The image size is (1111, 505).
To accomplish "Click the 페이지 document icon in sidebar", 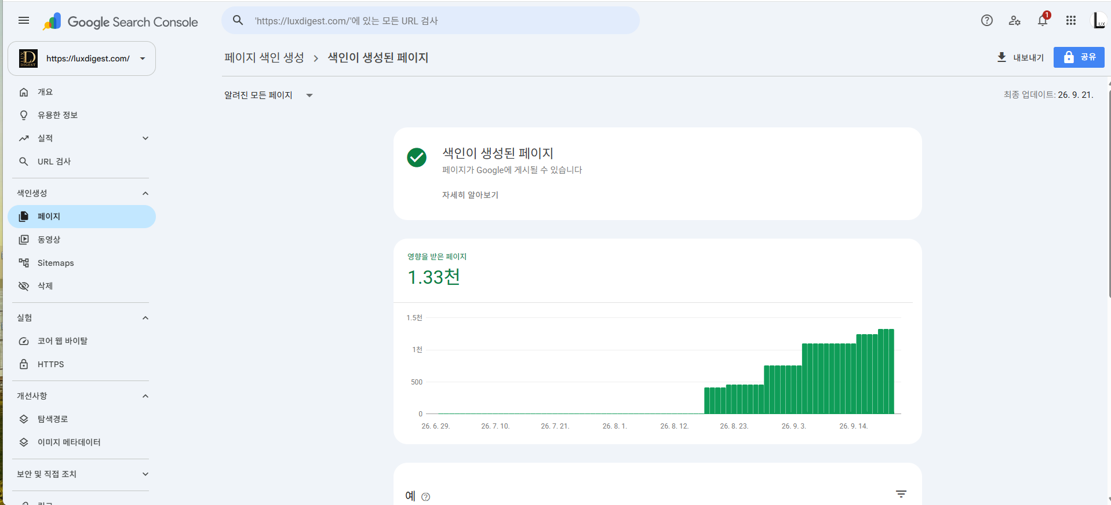I will coord(24,217).
